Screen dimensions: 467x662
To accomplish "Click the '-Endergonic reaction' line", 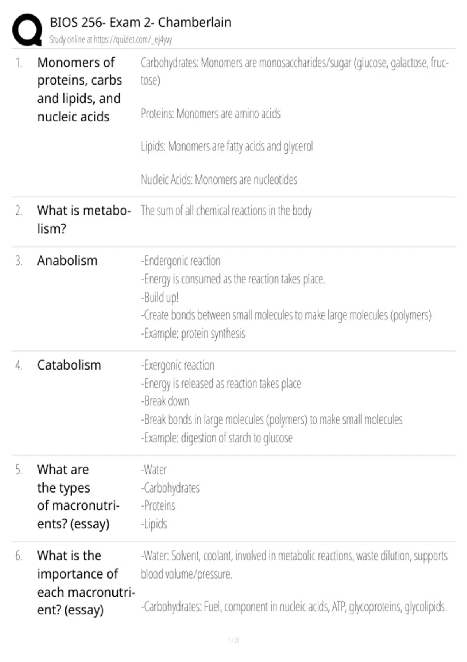I will tap(181, 261).
